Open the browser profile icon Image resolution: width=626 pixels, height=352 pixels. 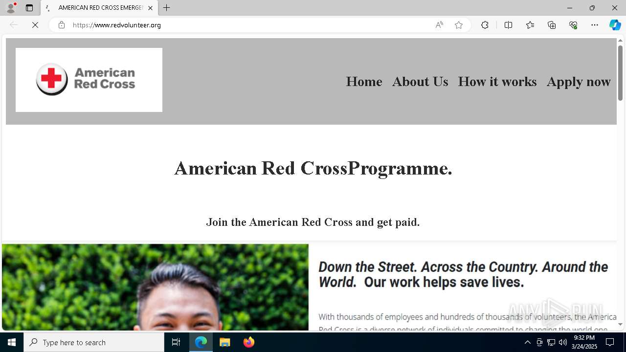11,8
